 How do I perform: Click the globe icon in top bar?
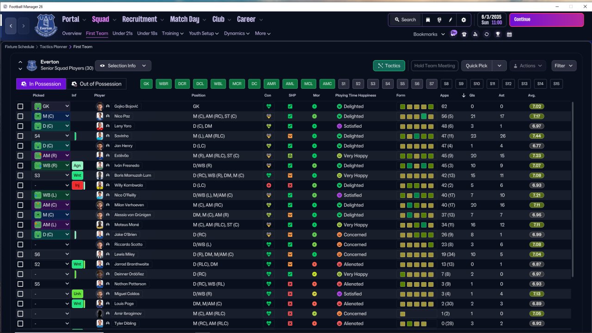(x=439, y=20)
